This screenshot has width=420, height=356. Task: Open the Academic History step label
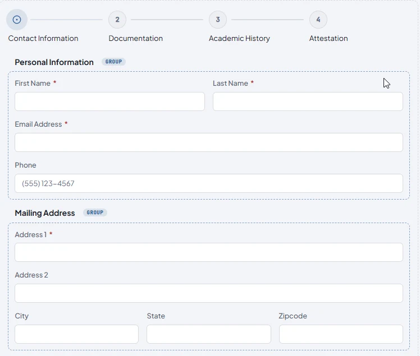(x=239, y=39)
